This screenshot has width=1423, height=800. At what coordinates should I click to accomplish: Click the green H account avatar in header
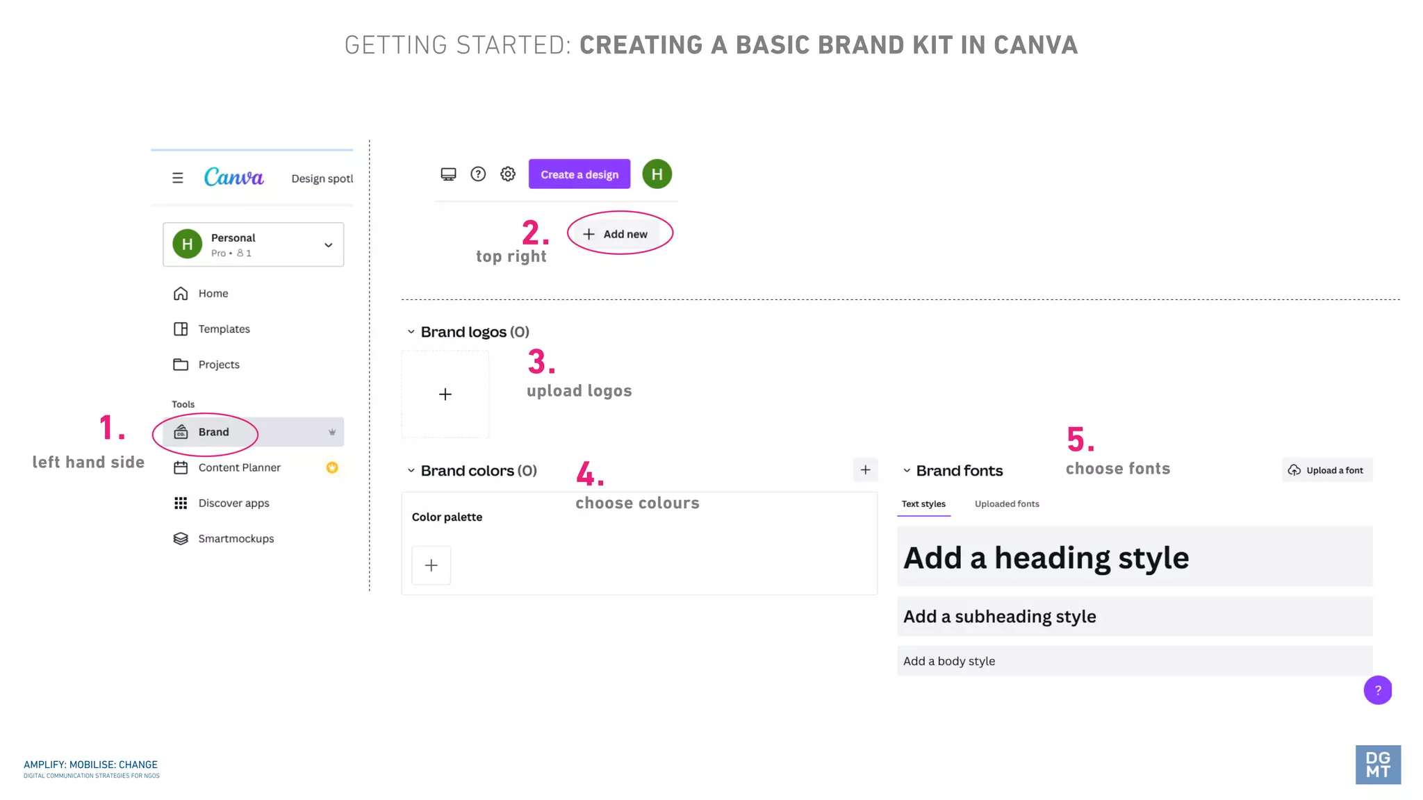(x=657, y=174)
